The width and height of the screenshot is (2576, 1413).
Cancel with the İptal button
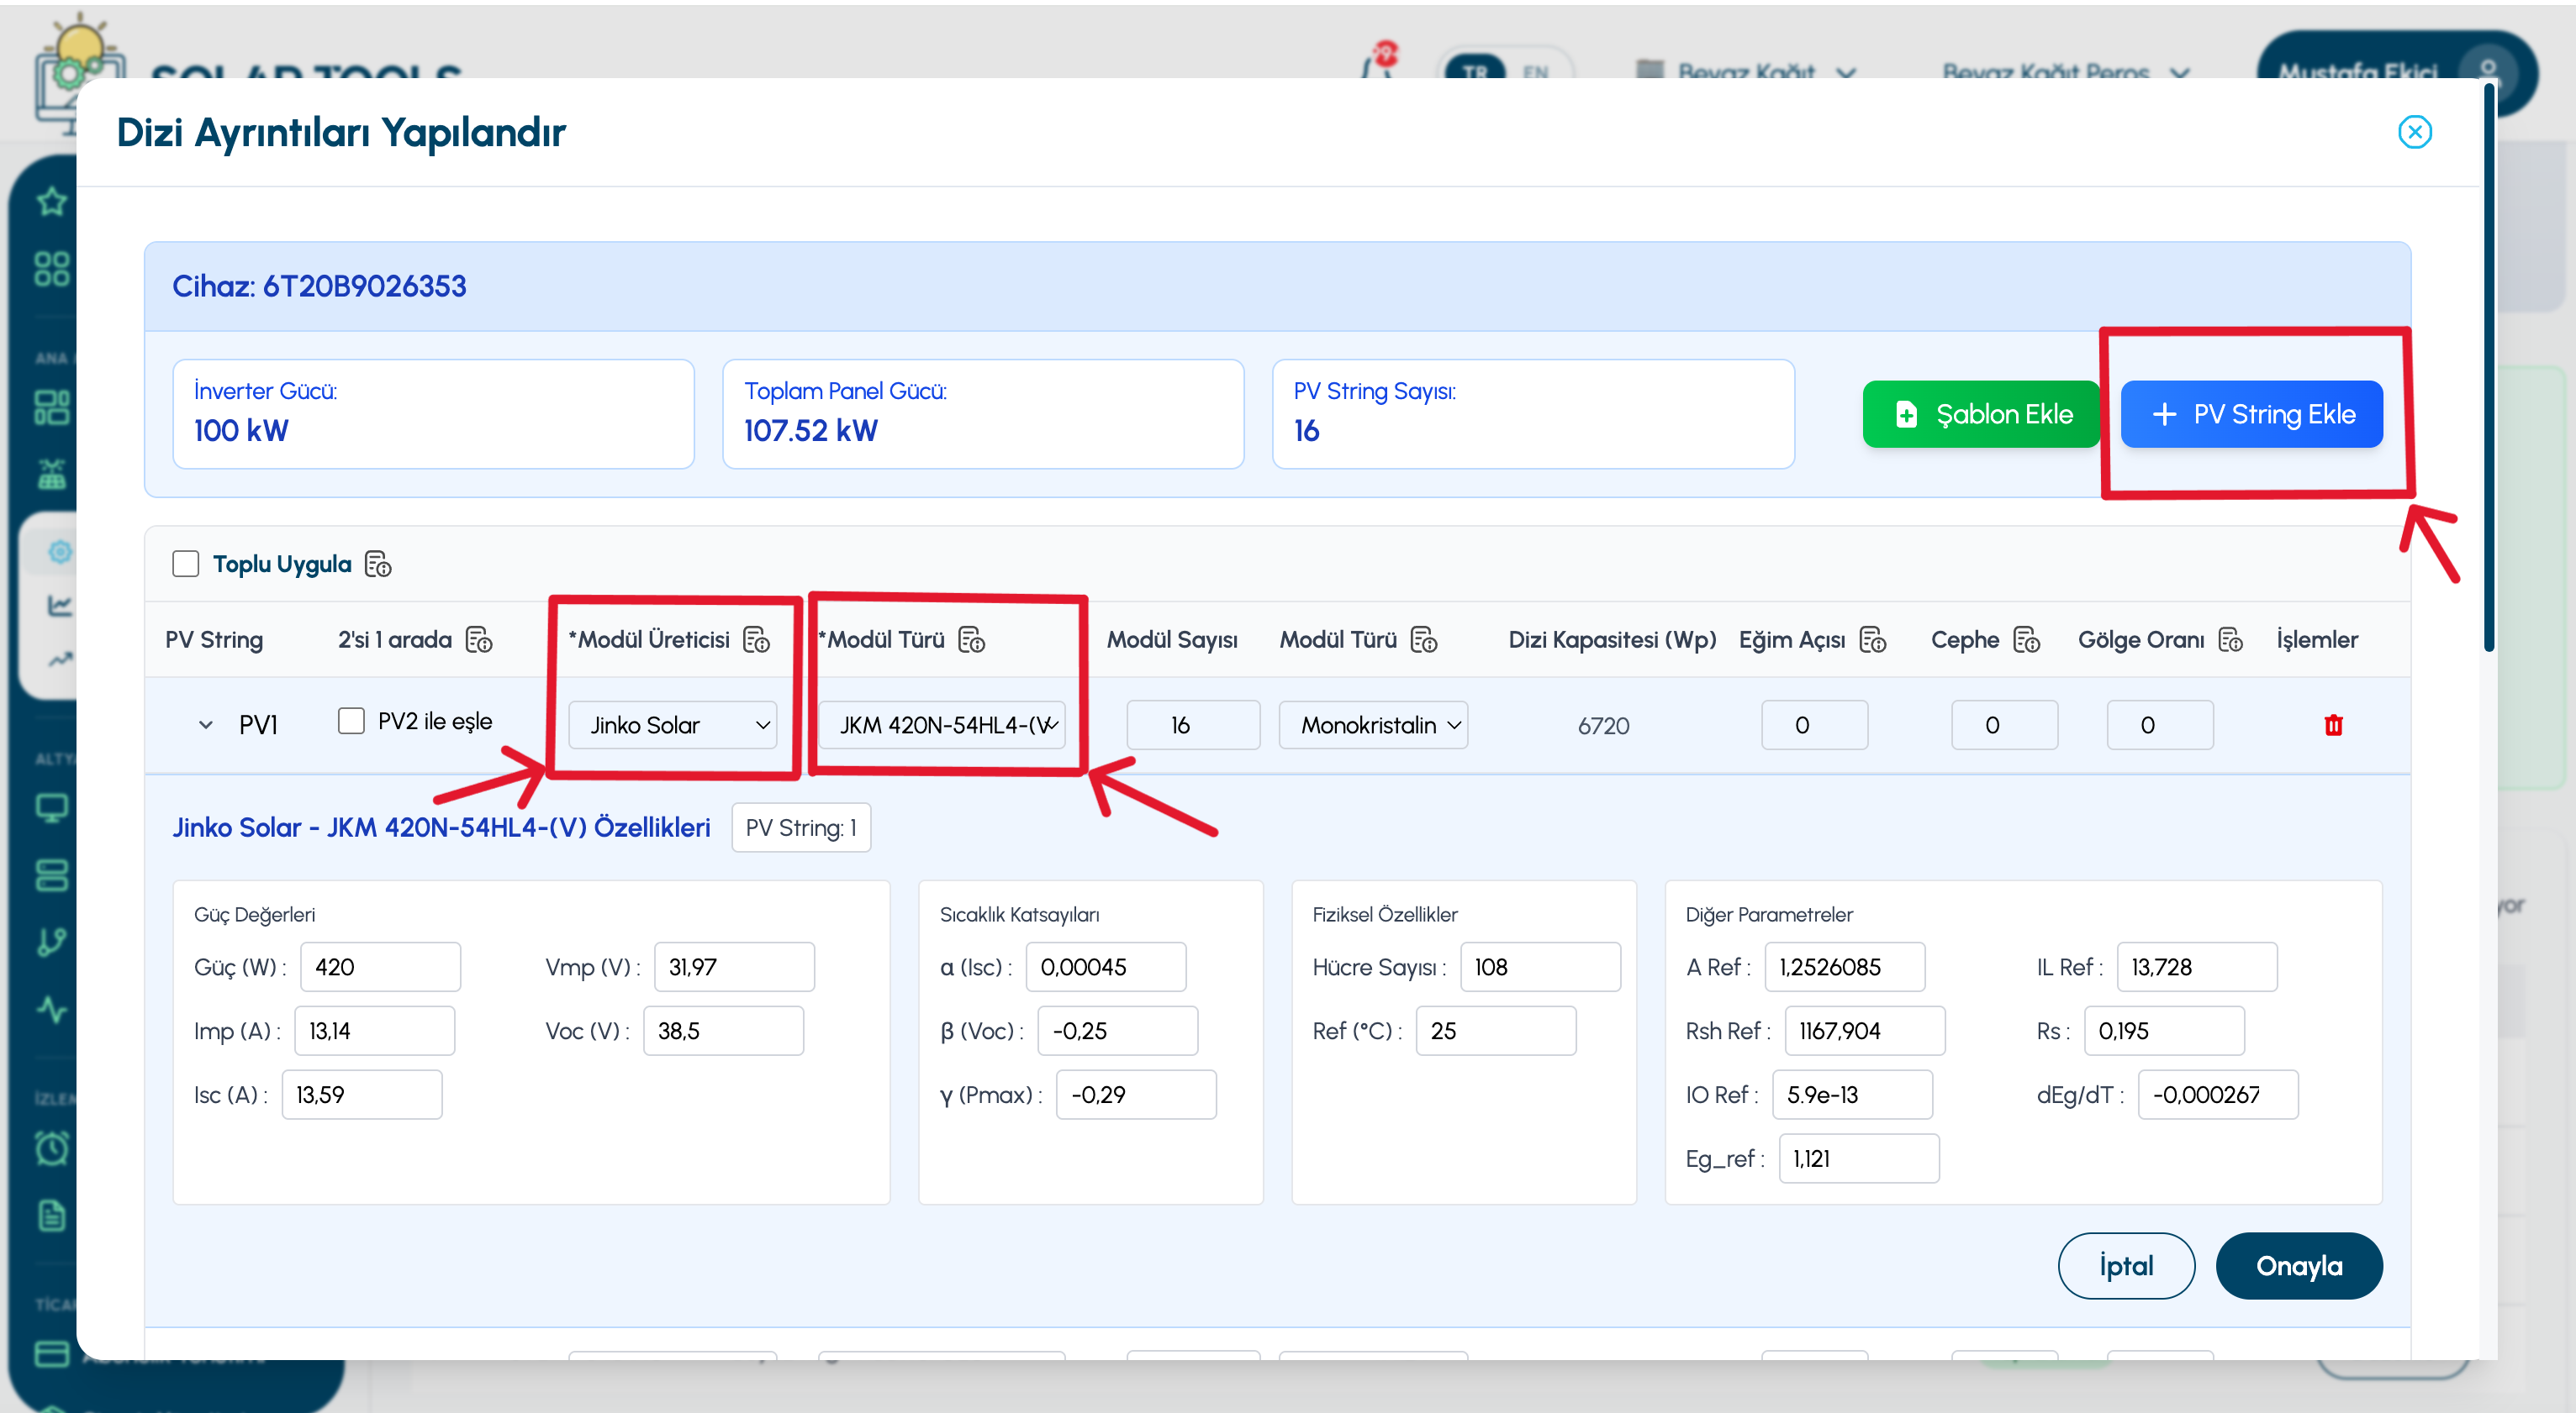(2126, 1265)
